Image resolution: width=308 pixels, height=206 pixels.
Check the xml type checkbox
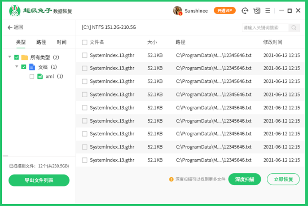click(x=32, y=76)
